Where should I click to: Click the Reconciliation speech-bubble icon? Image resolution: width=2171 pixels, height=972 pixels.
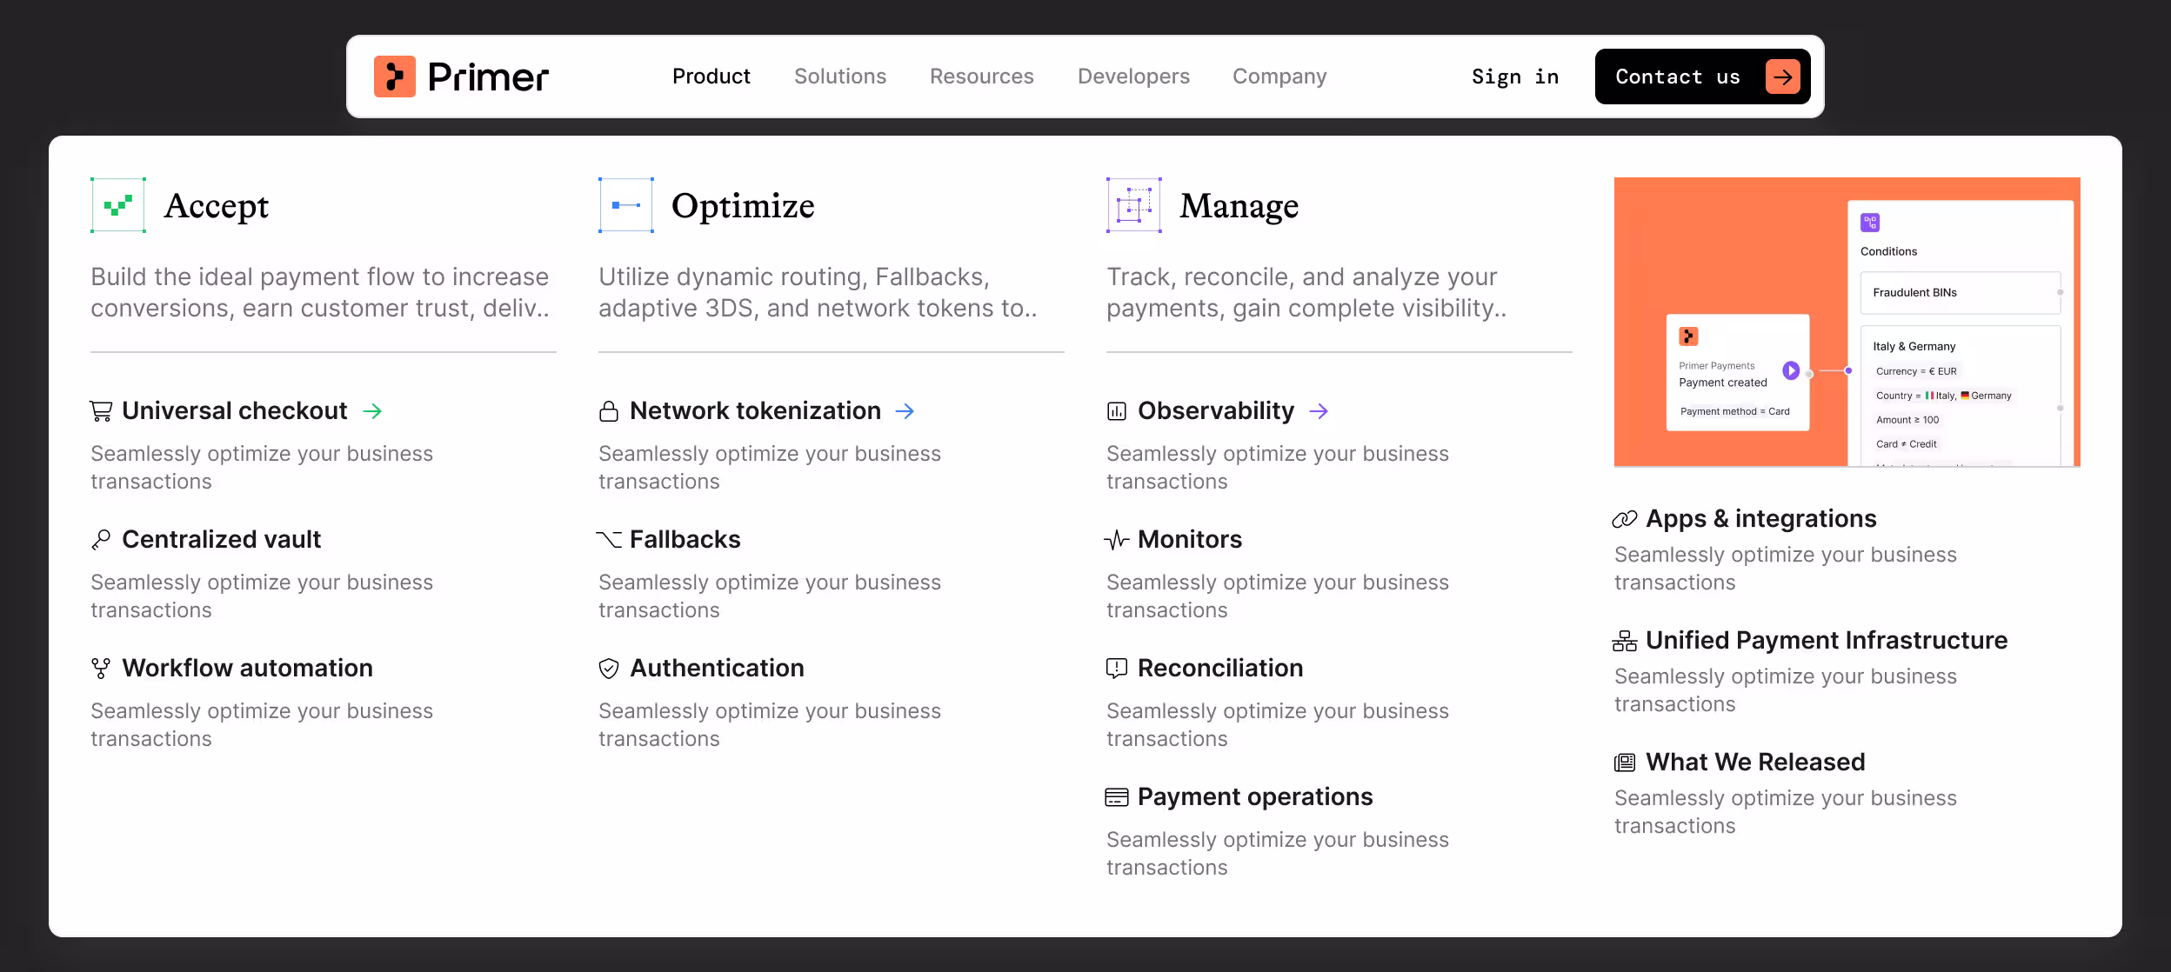pyautogui.click(x=1117, y=668)
